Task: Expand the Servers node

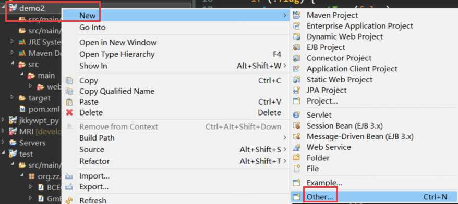Action: pos(3,143)
